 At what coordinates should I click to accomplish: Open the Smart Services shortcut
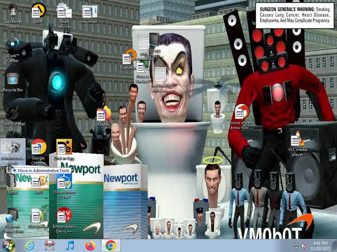(x=64, y=16)
